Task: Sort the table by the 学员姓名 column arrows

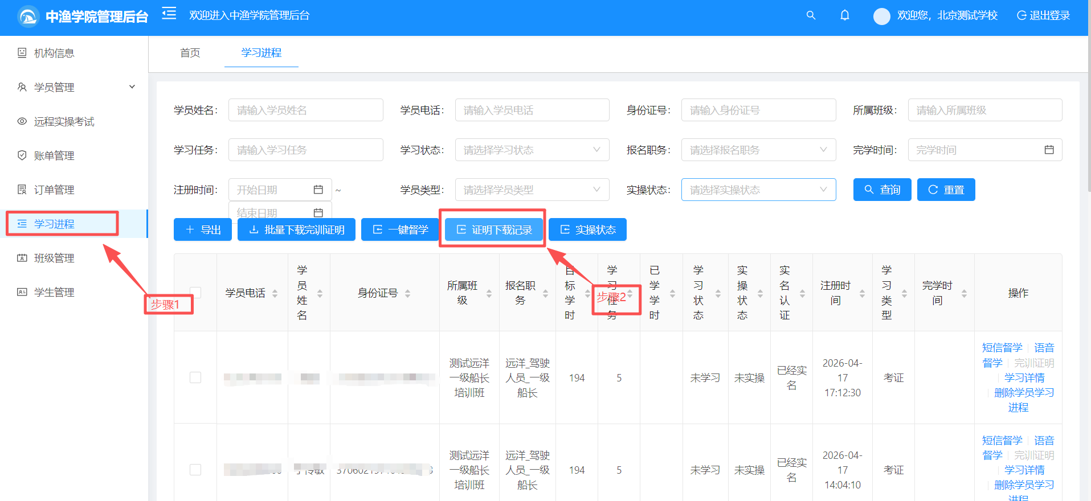Action: pyautogui.click(x=320, y=293)
